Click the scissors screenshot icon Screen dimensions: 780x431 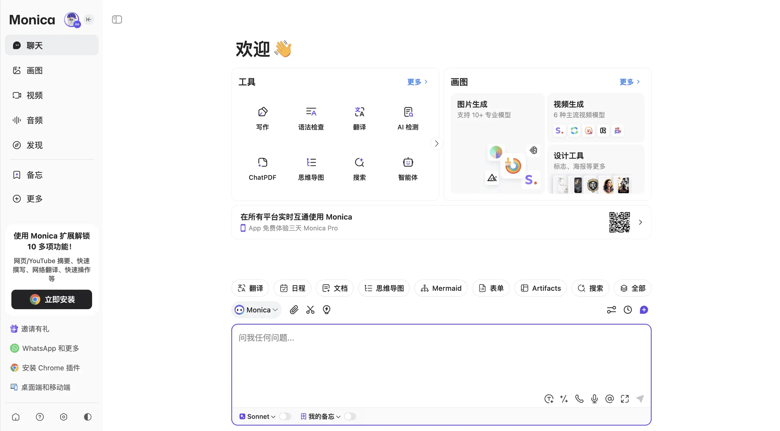click(310, 310)
